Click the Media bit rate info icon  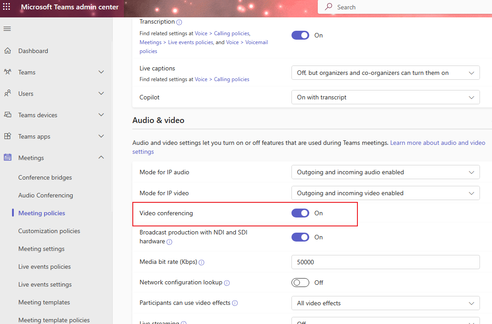201,262
